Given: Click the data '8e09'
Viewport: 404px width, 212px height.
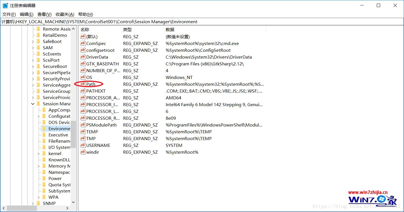Looking at the screenshot, I should [171, 118].
